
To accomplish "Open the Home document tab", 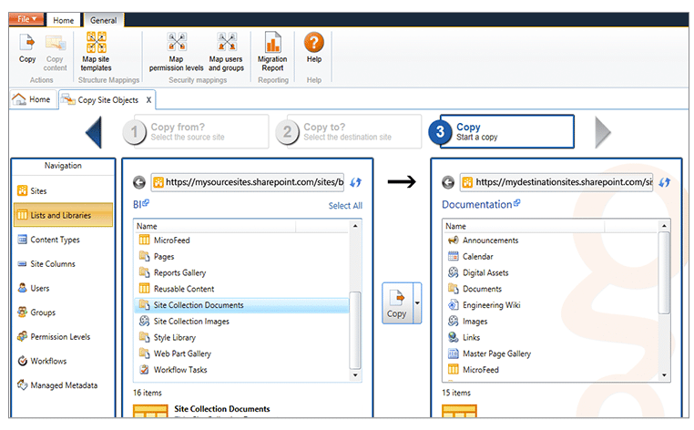I will (x=33, y=99).
